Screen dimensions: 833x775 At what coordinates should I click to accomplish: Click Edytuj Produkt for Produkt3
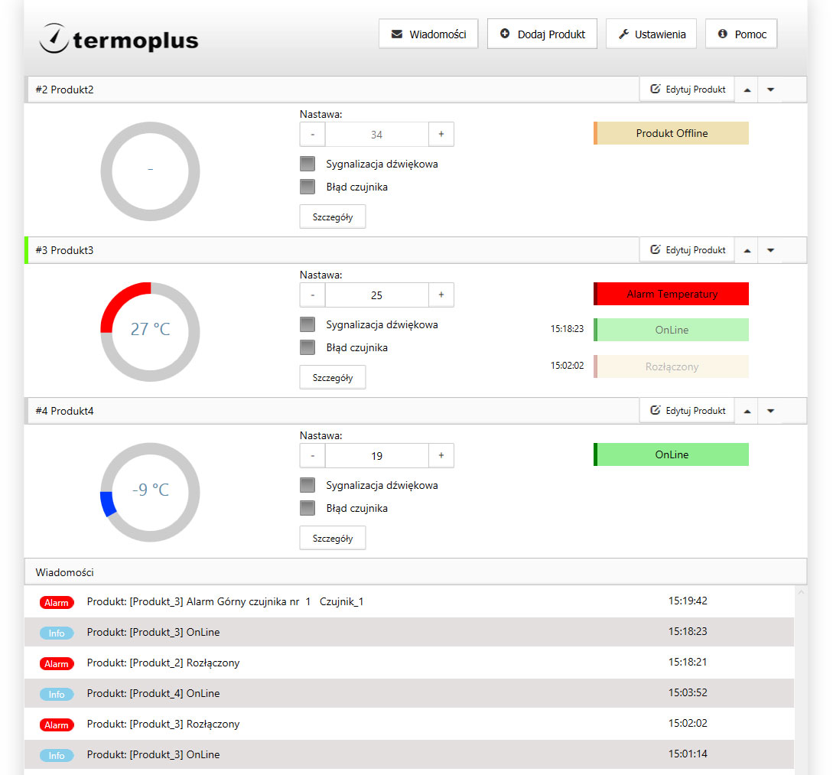687,250
